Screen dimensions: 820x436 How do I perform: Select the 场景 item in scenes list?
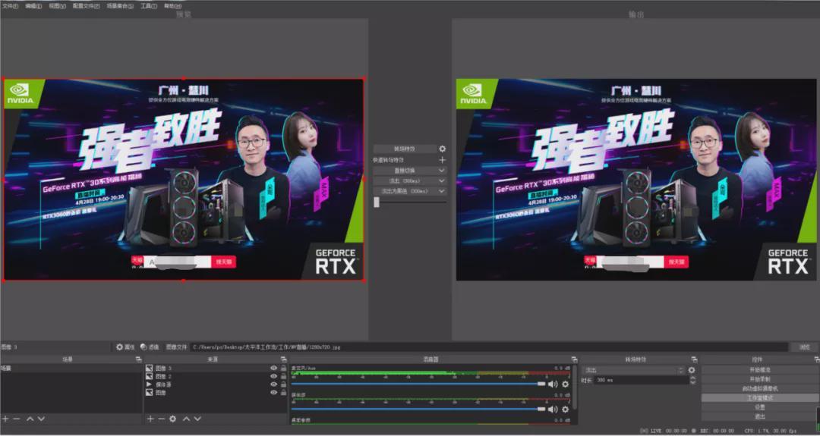point(71,368)
